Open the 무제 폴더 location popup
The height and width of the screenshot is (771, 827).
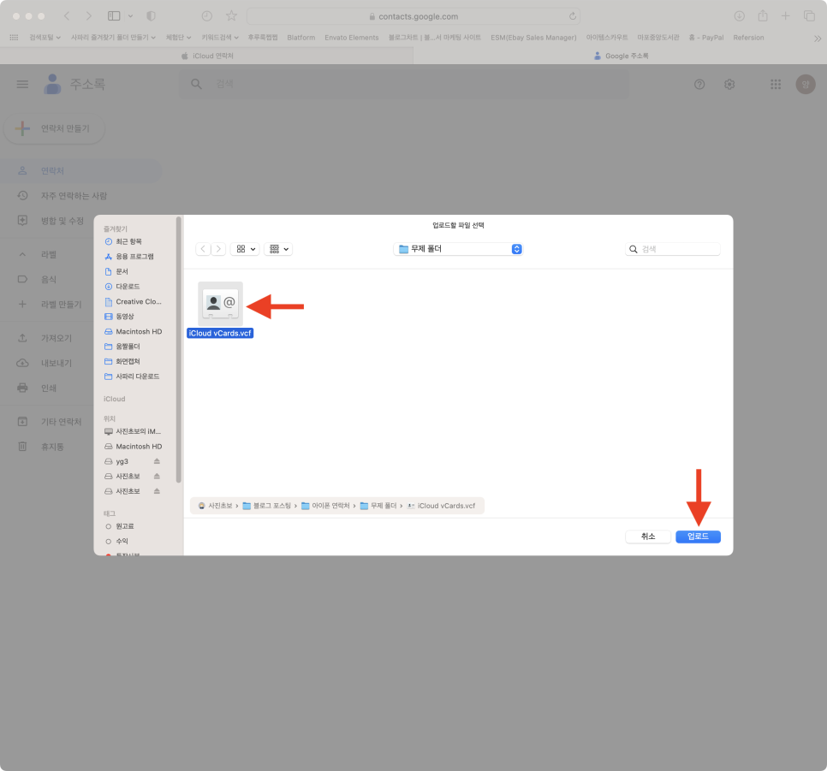click(x=458, y=249)
